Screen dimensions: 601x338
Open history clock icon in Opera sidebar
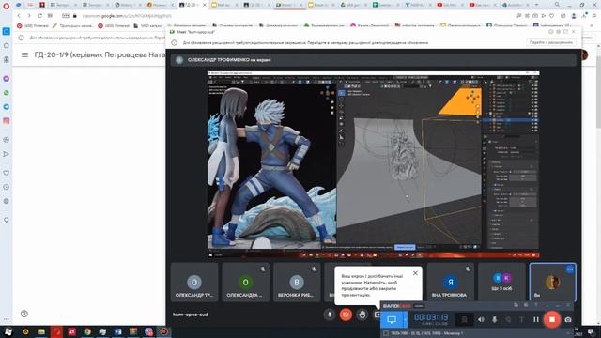[7, 187]
